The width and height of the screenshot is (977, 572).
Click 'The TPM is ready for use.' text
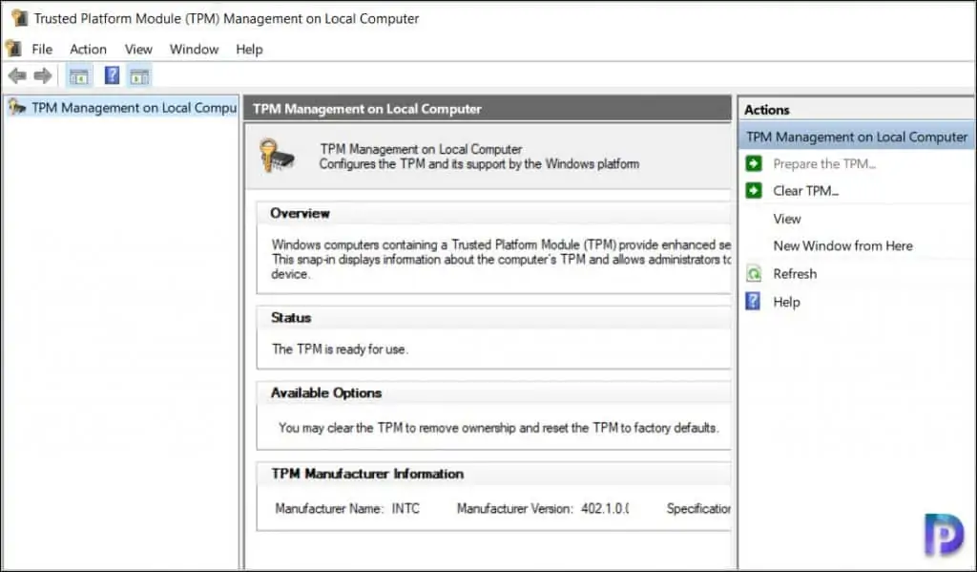coord(341,350)
